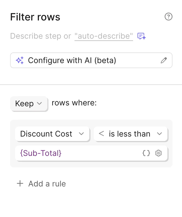Click the chevron arrow next to Keep

(39, 103)
